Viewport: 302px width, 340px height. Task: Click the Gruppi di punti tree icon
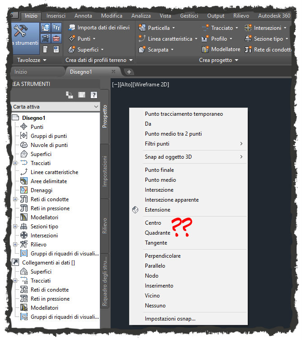24,136
